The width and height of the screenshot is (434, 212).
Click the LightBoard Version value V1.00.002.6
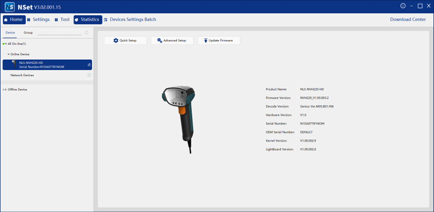point(308,149)
